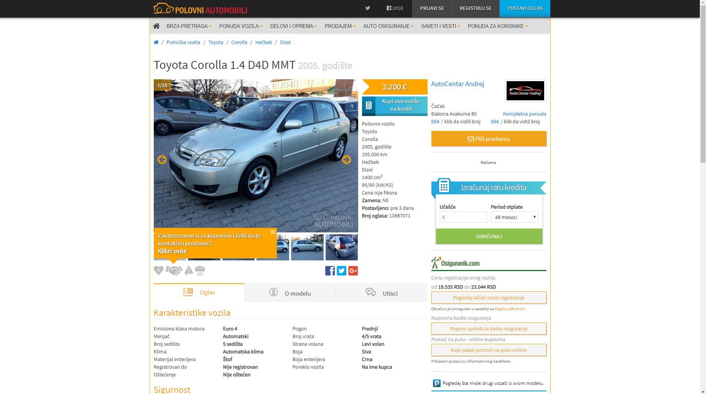706x394 pixels.
Task: Click the handshake contact seller icon
Action: (174, 270)
